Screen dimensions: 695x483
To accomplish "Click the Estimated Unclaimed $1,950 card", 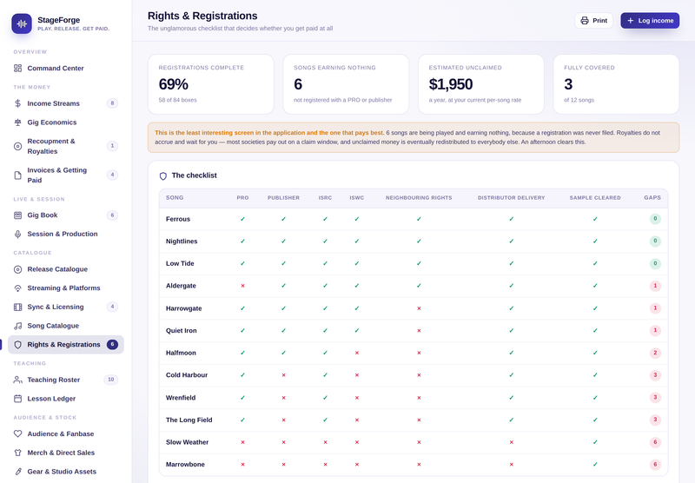I will [x=481, y=84].
